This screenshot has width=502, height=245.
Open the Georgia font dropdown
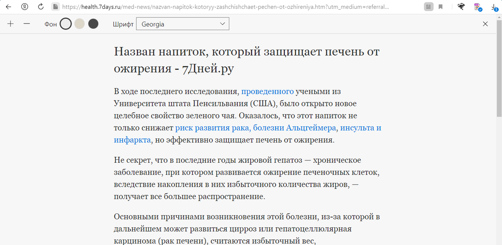click(x=182, y=23)
